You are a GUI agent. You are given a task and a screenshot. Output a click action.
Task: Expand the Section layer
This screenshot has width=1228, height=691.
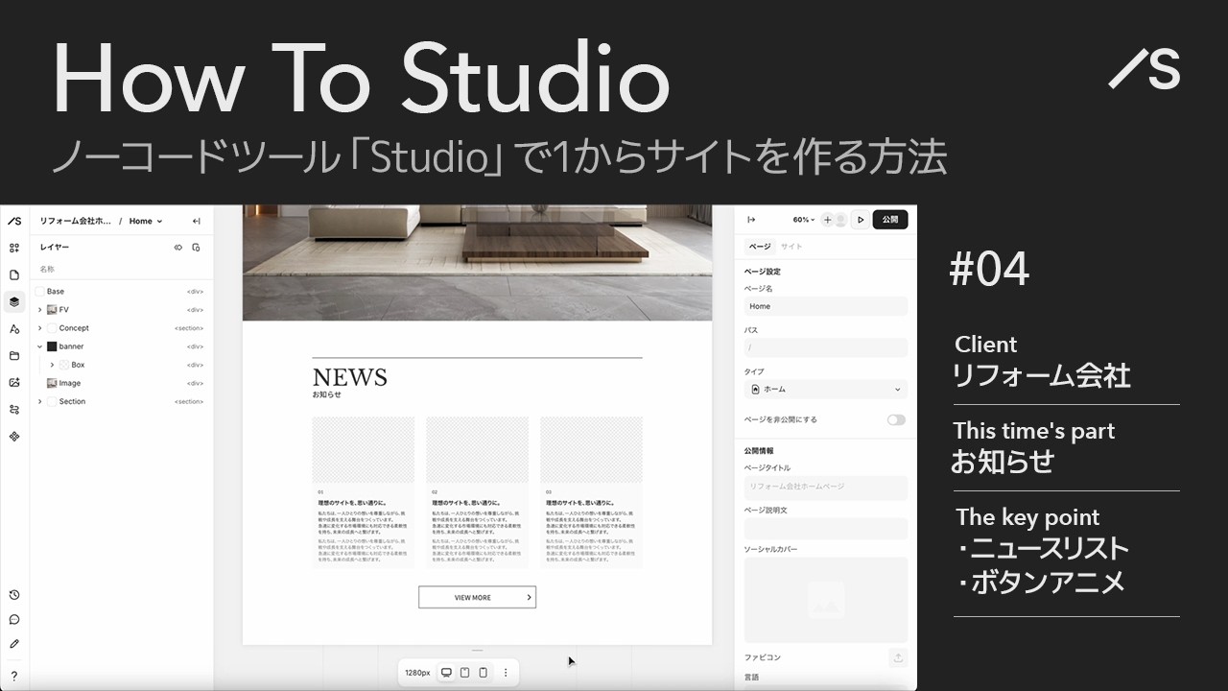point(39,401)
